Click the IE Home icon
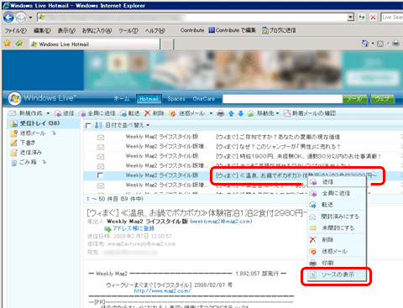403x308 pixels. click(x=365, y=44)
